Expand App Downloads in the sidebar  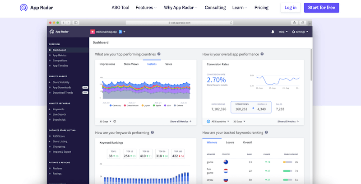point(62,87)
